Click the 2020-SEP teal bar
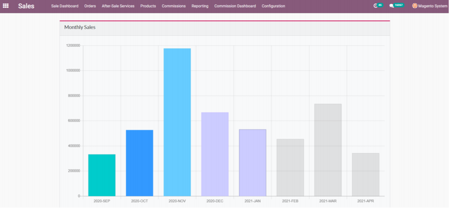 click(102, 175)
